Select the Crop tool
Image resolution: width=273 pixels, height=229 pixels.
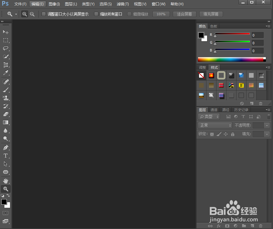click(x=6, y=65)
